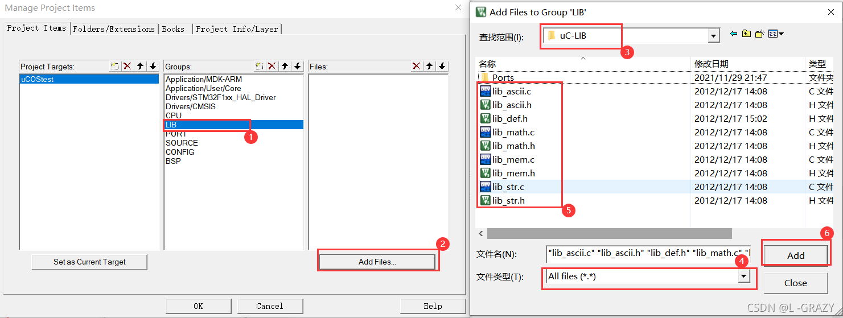The image size is (843, 318).
Task: Close the Manage Project Items window
Action: coord(458,7)
